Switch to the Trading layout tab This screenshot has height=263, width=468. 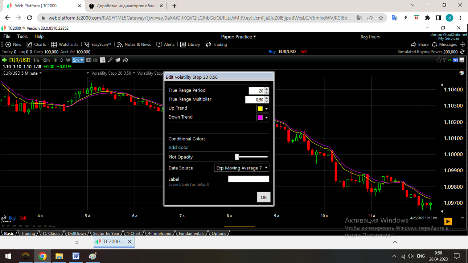tap(28, 234)
